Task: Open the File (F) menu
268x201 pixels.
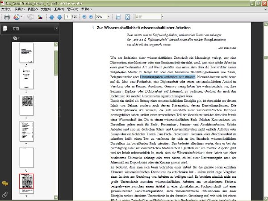Action: [x=6, y=9]
